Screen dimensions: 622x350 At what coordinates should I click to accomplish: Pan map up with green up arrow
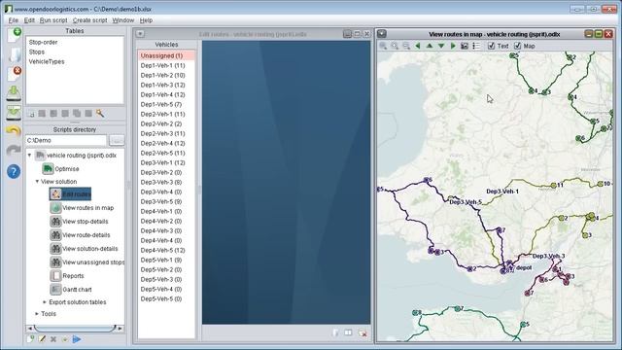point(430,46)
